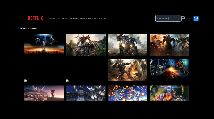
Task: Open the animated poster with robot on a cliff
Action: point(44,93)
